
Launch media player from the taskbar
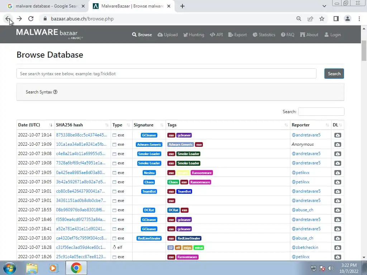54,268
